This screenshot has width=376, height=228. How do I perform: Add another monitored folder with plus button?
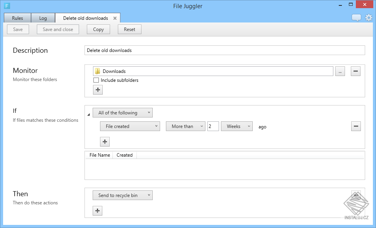98,90
